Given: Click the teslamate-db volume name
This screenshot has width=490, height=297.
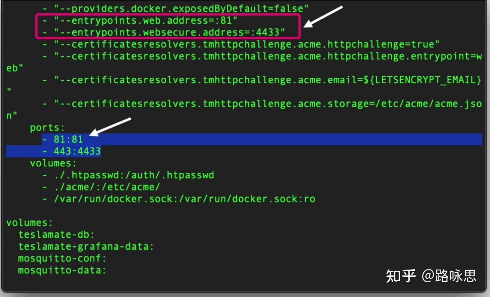Looking at the screenshot, I should point(56,234).
